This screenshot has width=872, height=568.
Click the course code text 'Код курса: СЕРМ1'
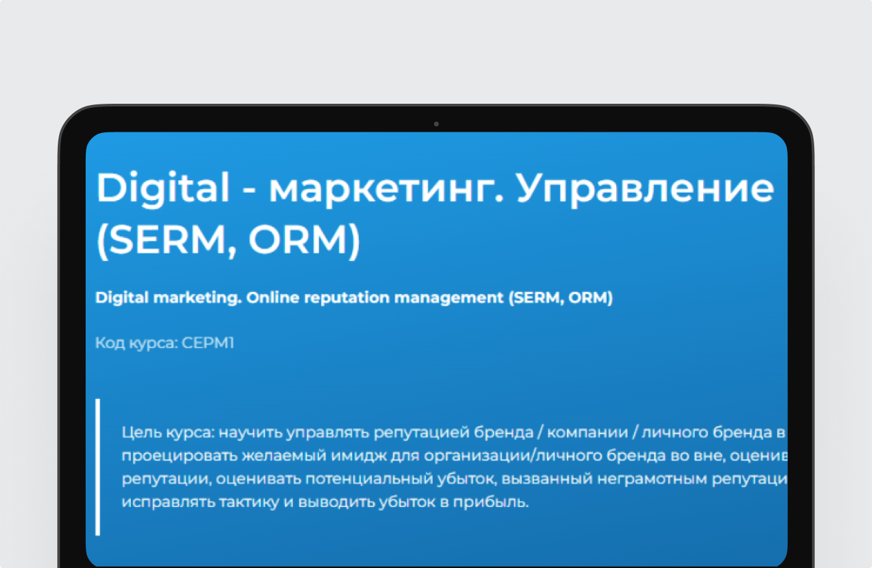[x=165, y=343]
